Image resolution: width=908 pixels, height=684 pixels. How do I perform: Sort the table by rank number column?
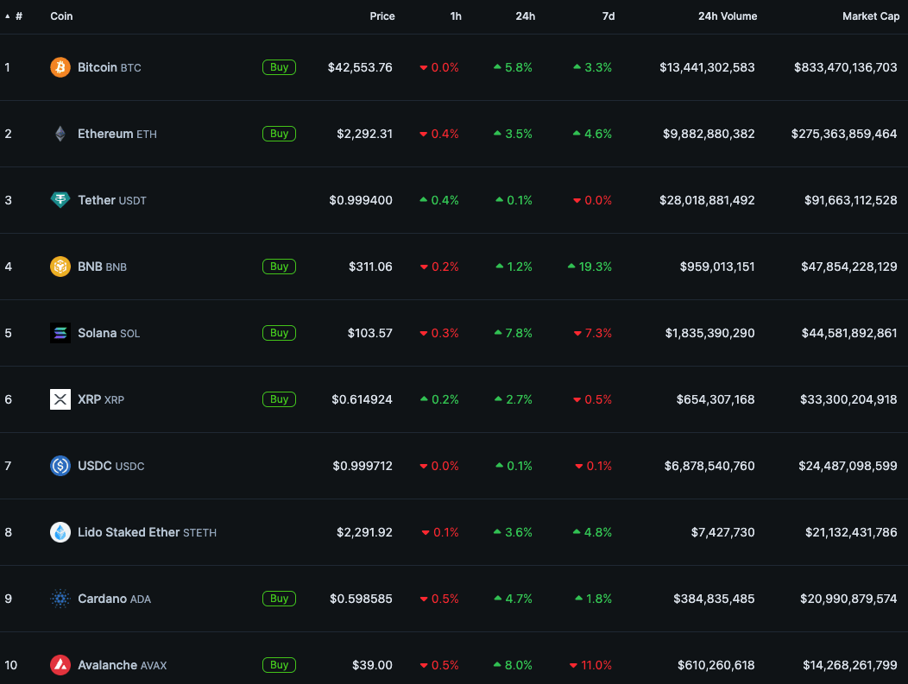click(18, 16)
